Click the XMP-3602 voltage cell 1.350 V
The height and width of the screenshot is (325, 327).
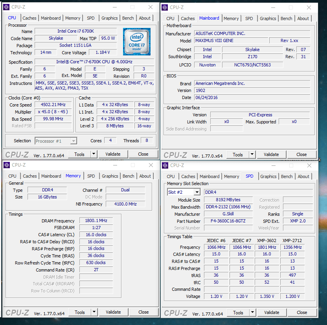coord(267,296)
